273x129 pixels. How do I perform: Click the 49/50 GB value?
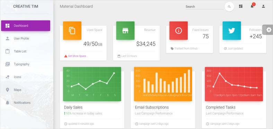pyautogui.click(x=93, y=44)
